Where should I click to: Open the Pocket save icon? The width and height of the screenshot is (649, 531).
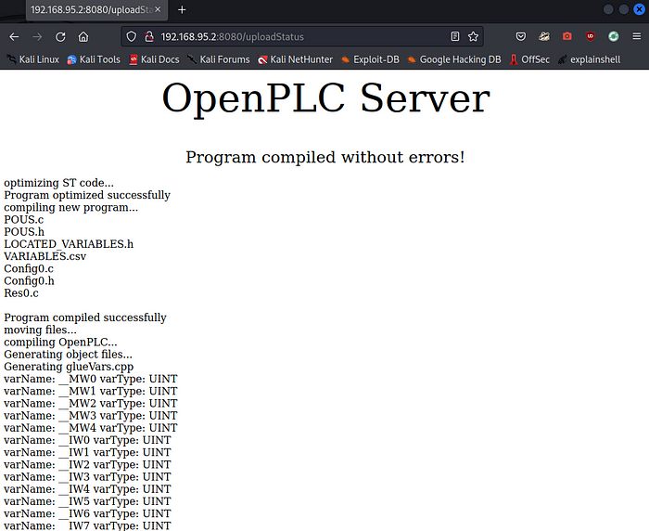tap(521, 36)
